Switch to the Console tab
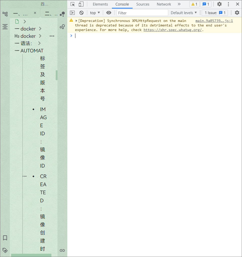The height and width of the screenshot is (257, 242). click(122, 4)
